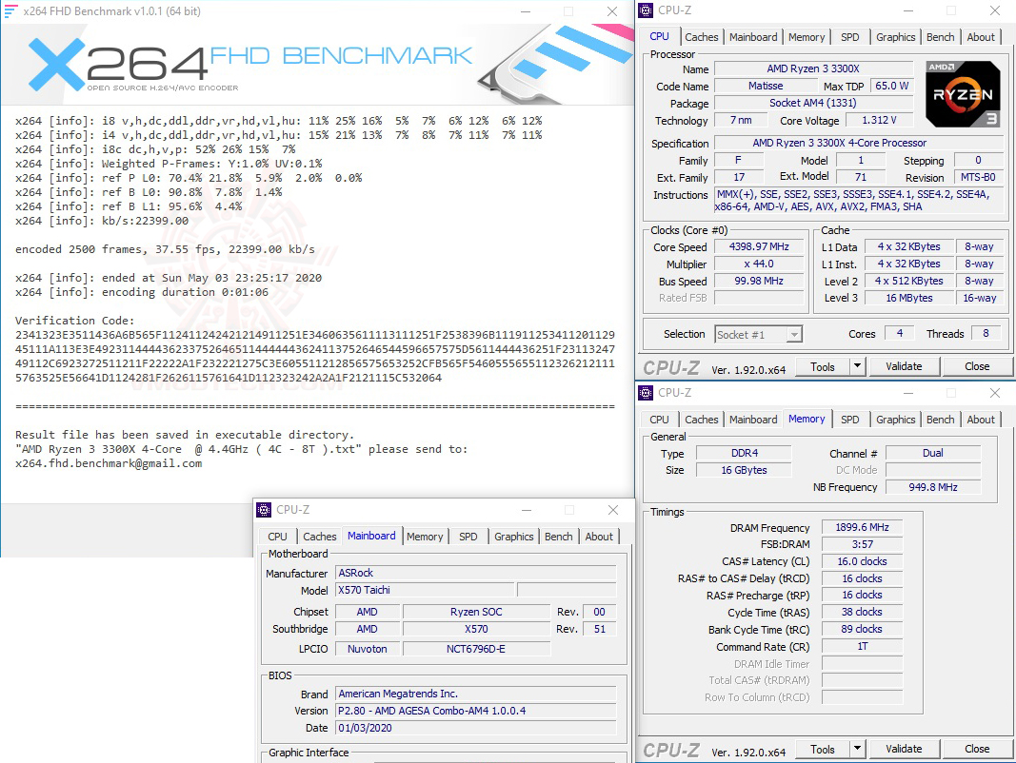Click the motherboard Model field X570 Taichi
The height and width of the screenshot is (763, 1016).
click(x=425, y=590)
